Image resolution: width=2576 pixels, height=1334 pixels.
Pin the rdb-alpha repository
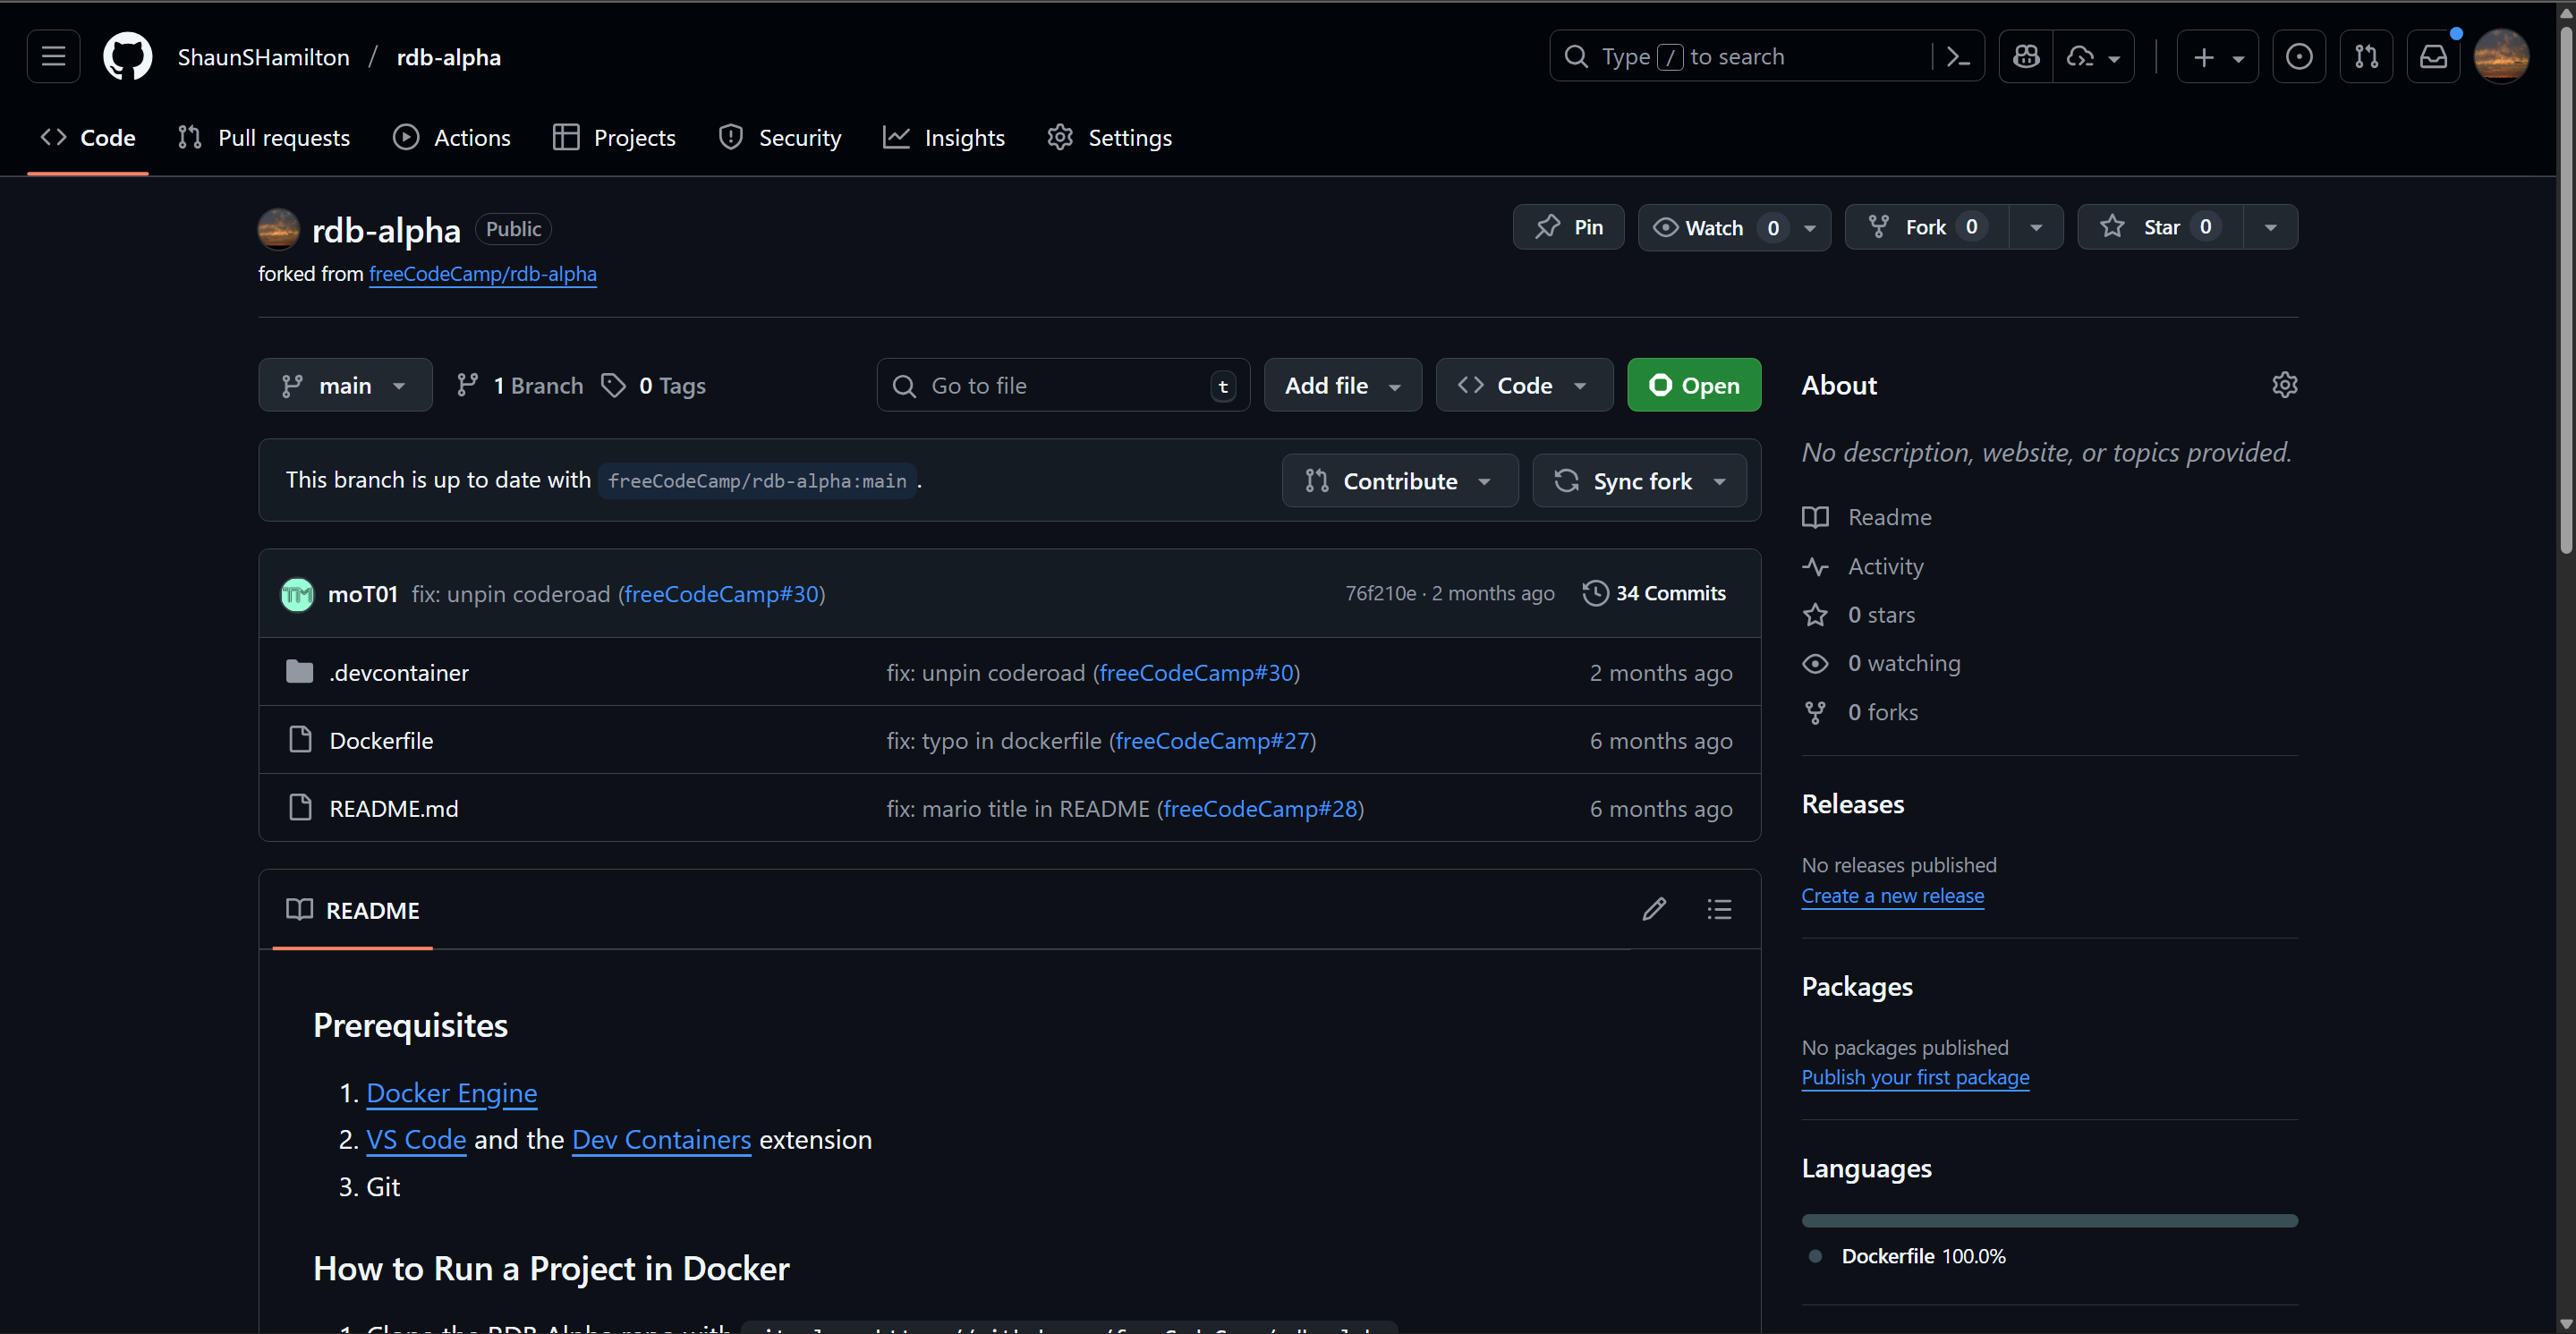[x=1568, y=228]
